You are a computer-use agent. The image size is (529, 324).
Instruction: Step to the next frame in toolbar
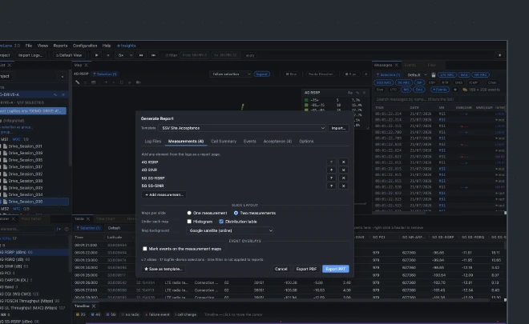pyautogui.click(x=141, y=55)
